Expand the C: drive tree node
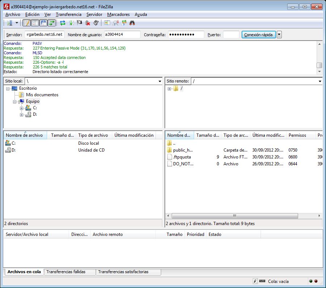The image size is (326, 288). [x=22, y=108]
